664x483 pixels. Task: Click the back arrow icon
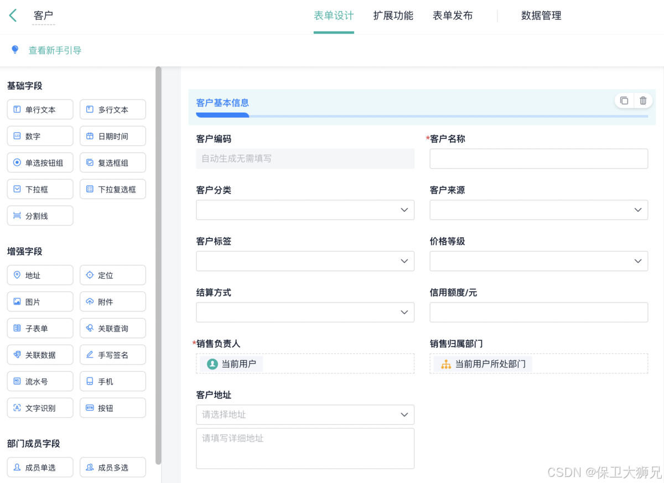pyautogui.click(x=13, y=15)
